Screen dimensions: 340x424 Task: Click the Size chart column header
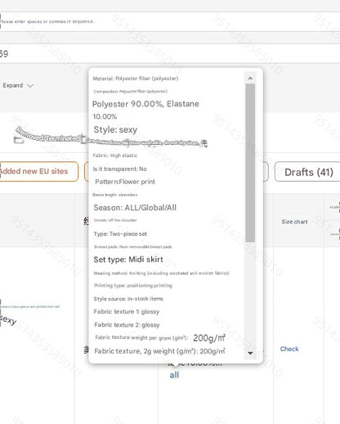pos(294,222)
